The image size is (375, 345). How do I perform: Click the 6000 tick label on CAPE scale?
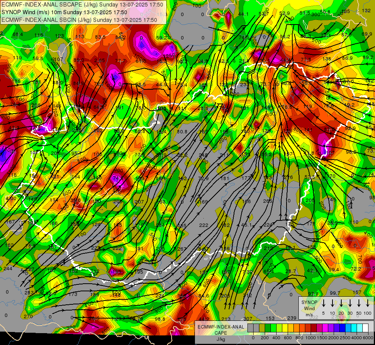(368, 338)
